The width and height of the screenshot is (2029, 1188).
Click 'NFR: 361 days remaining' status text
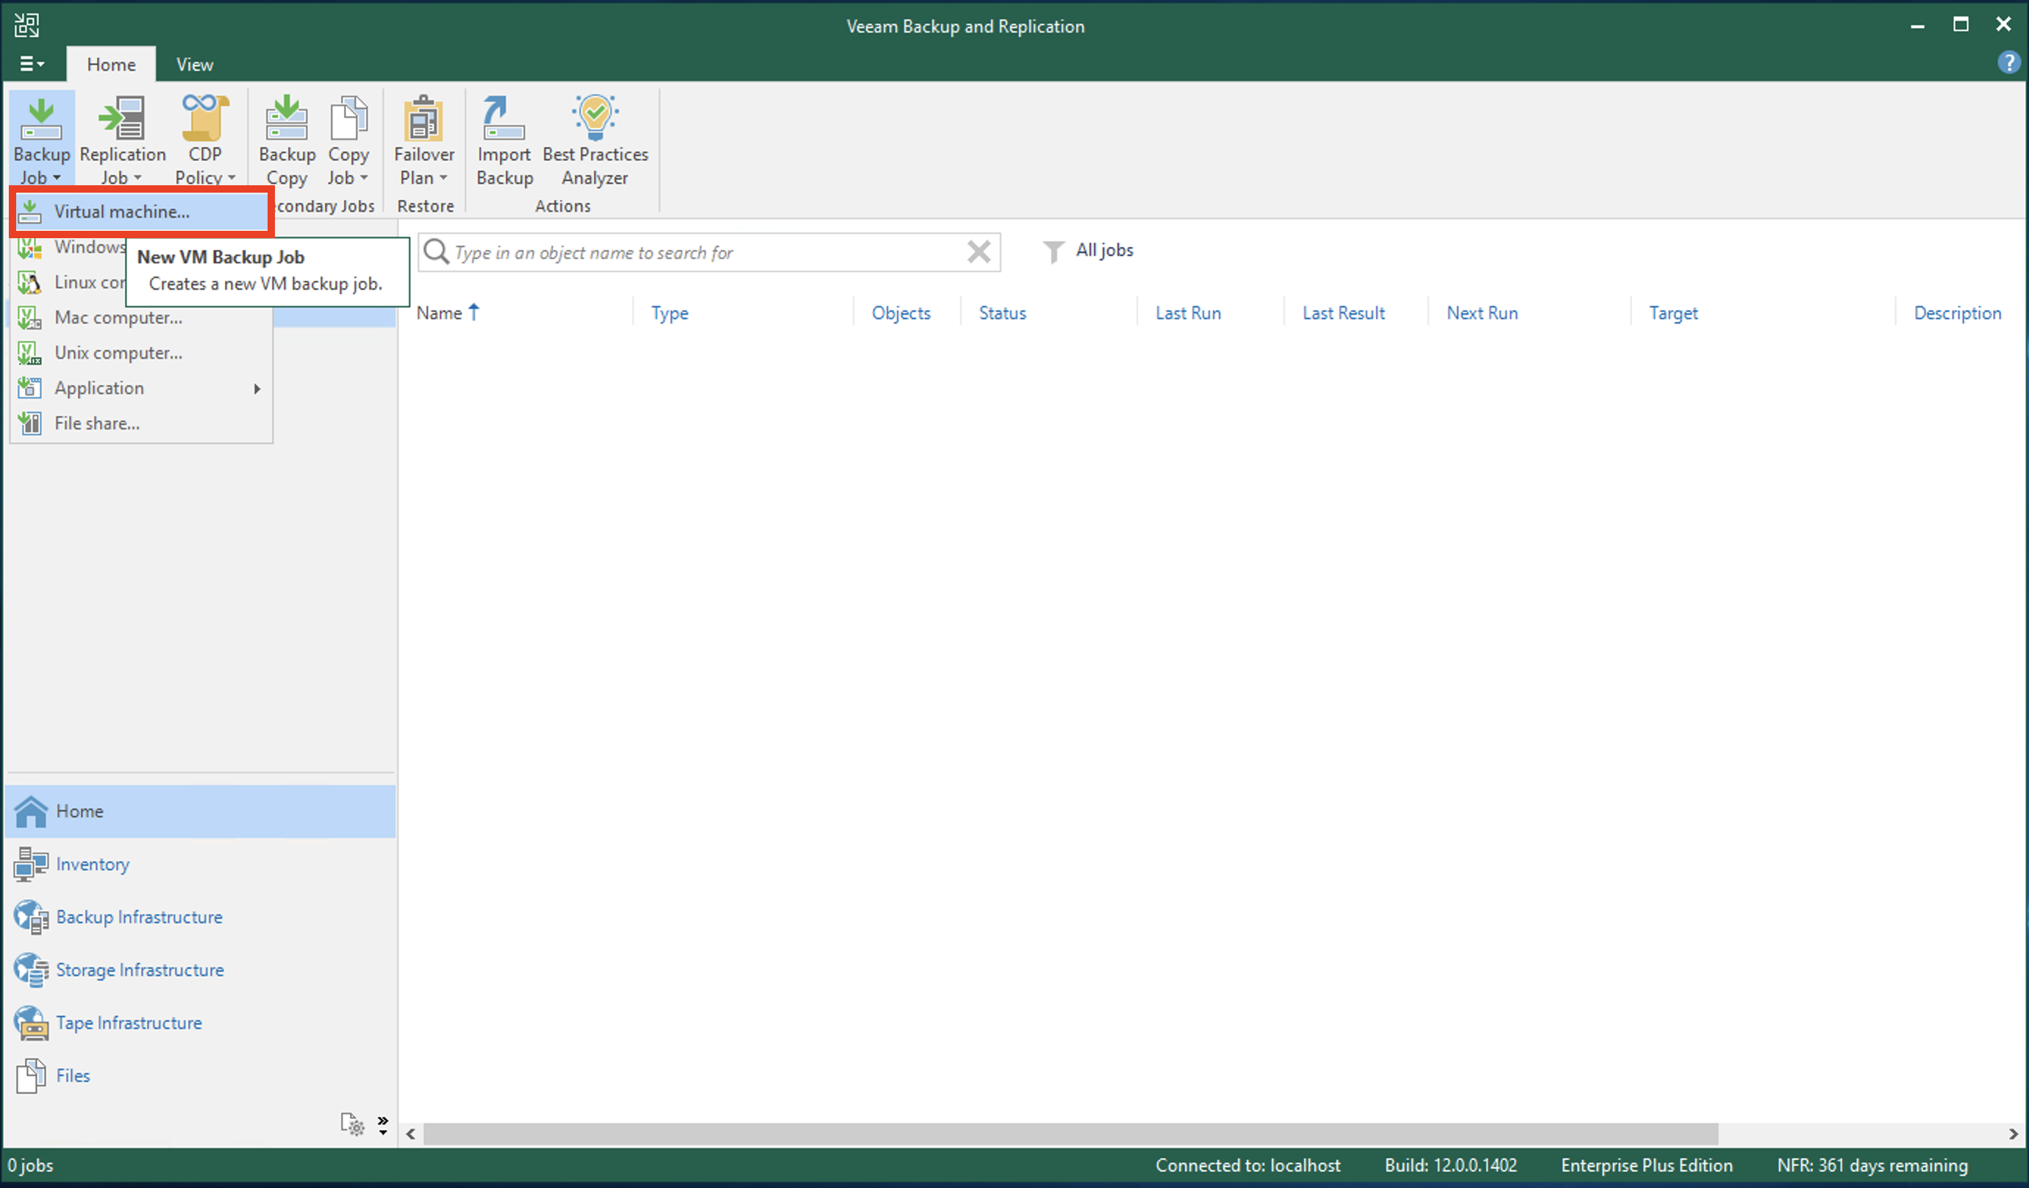[1872, 1165]
